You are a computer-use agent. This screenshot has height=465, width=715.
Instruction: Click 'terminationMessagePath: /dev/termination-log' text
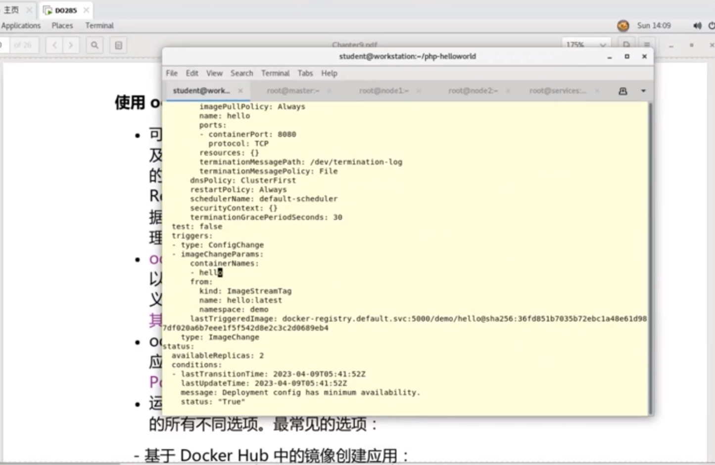pos(301,162)
